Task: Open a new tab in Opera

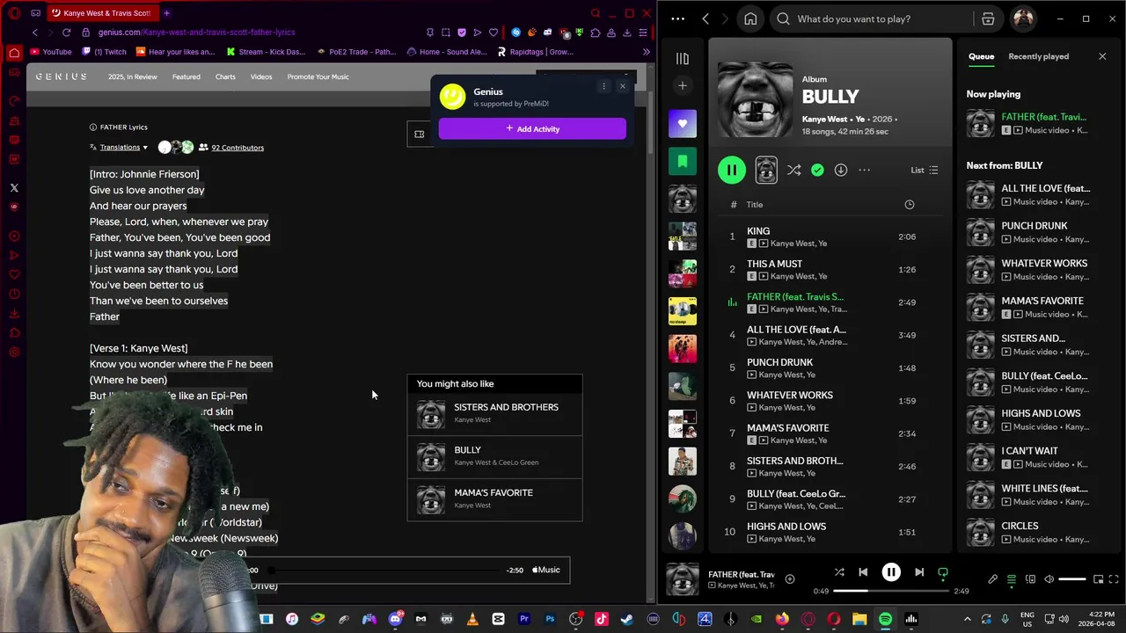Action: coord(166,13)
